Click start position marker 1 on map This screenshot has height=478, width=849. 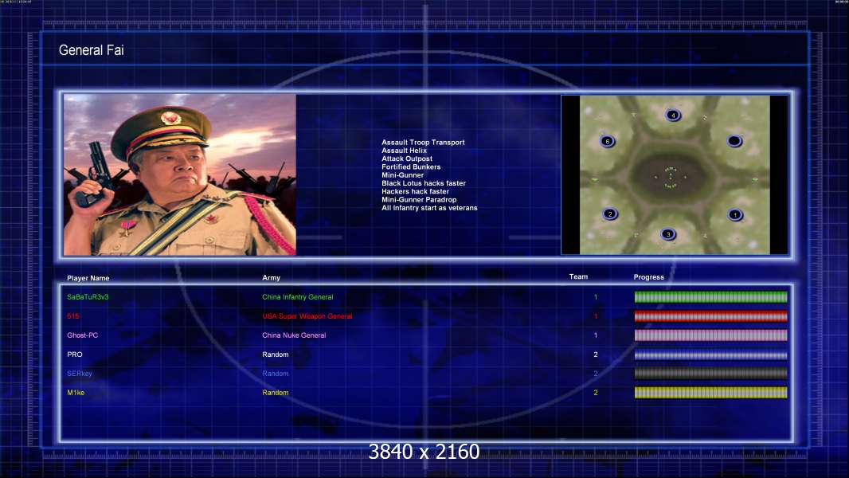[x=735, y=215]
